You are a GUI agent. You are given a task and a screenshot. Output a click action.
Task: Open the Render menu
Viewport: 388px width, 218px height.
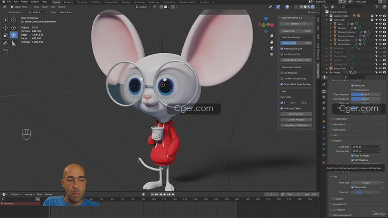(24, 2)
